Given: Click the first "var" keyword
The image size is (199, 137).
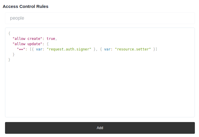Looking at the screenshot, I should pos(39,49).
